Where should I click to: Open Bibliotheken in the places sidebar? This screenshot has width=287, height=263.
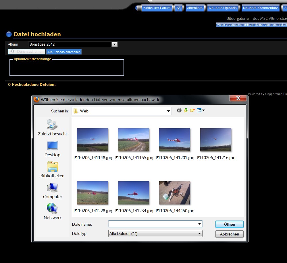52,170
